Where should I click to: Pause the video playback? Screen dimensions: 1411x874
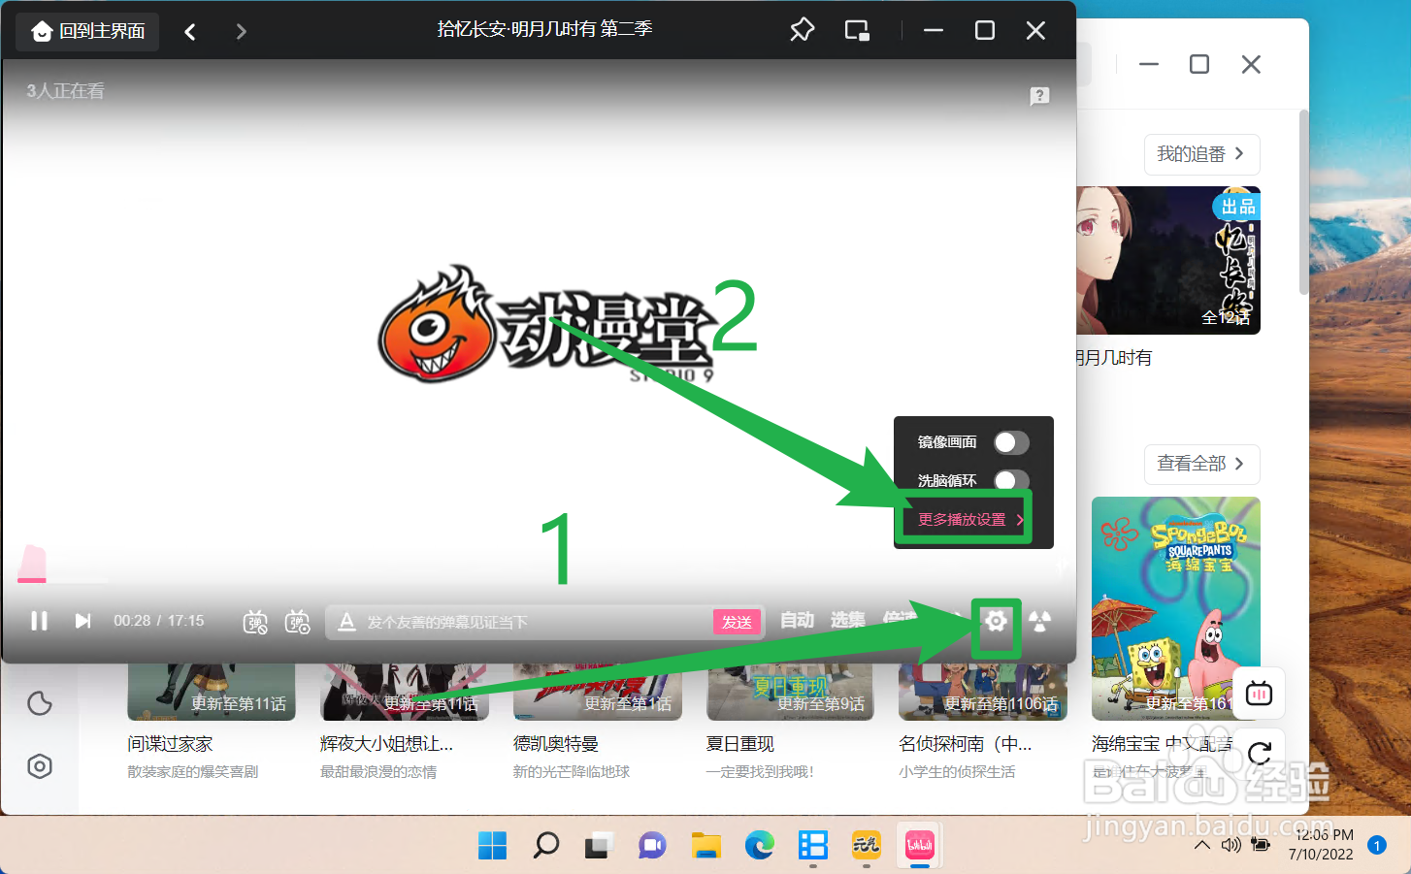(x=39, y=621)
